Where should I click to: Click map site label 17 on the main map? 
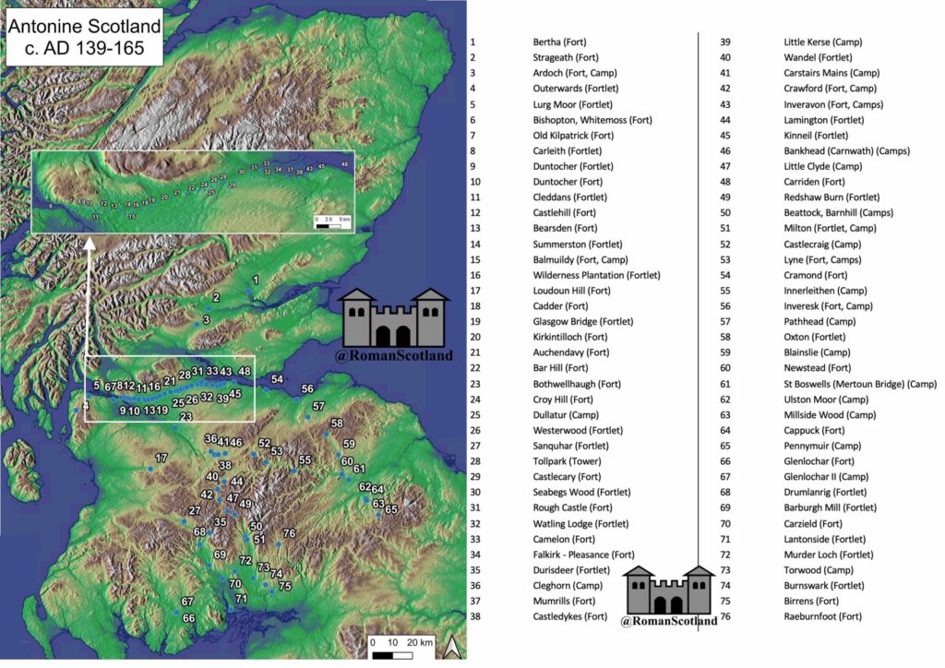(x=161, y=459)
